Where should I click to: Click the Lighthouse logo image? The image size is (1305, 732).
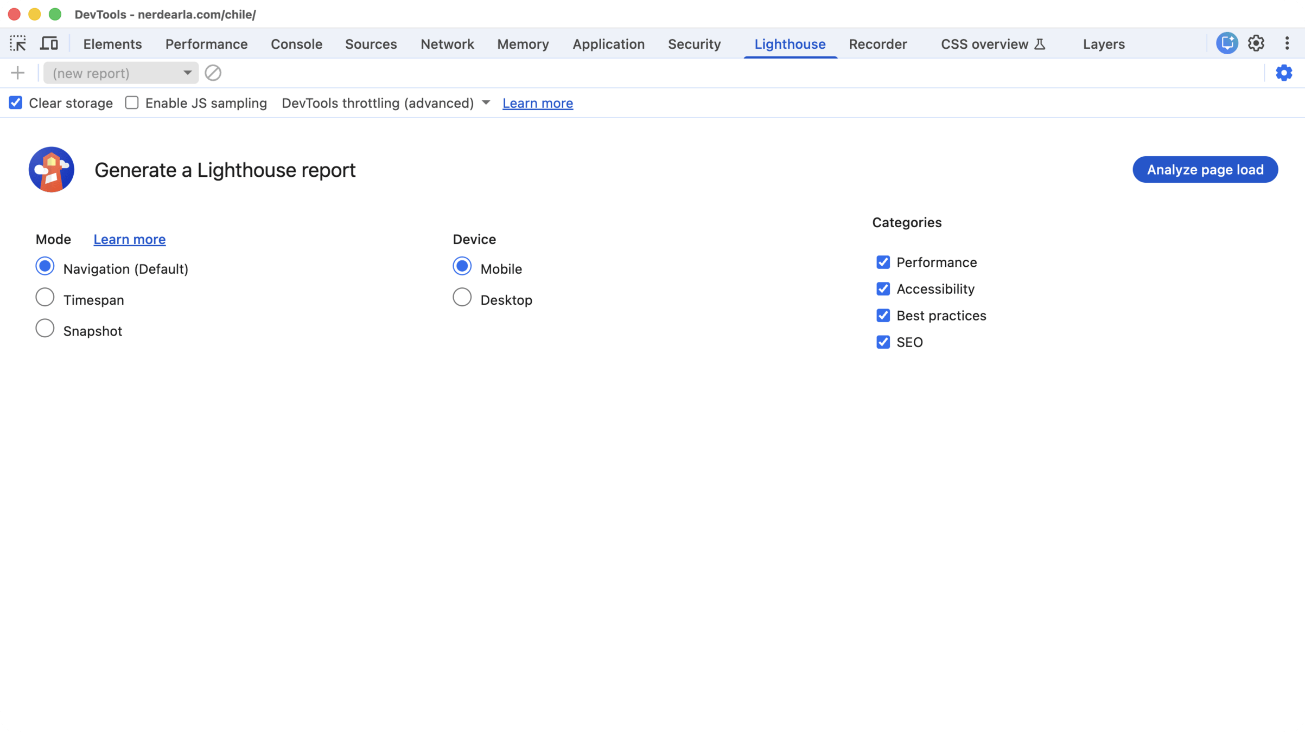(x=52, y=169)
